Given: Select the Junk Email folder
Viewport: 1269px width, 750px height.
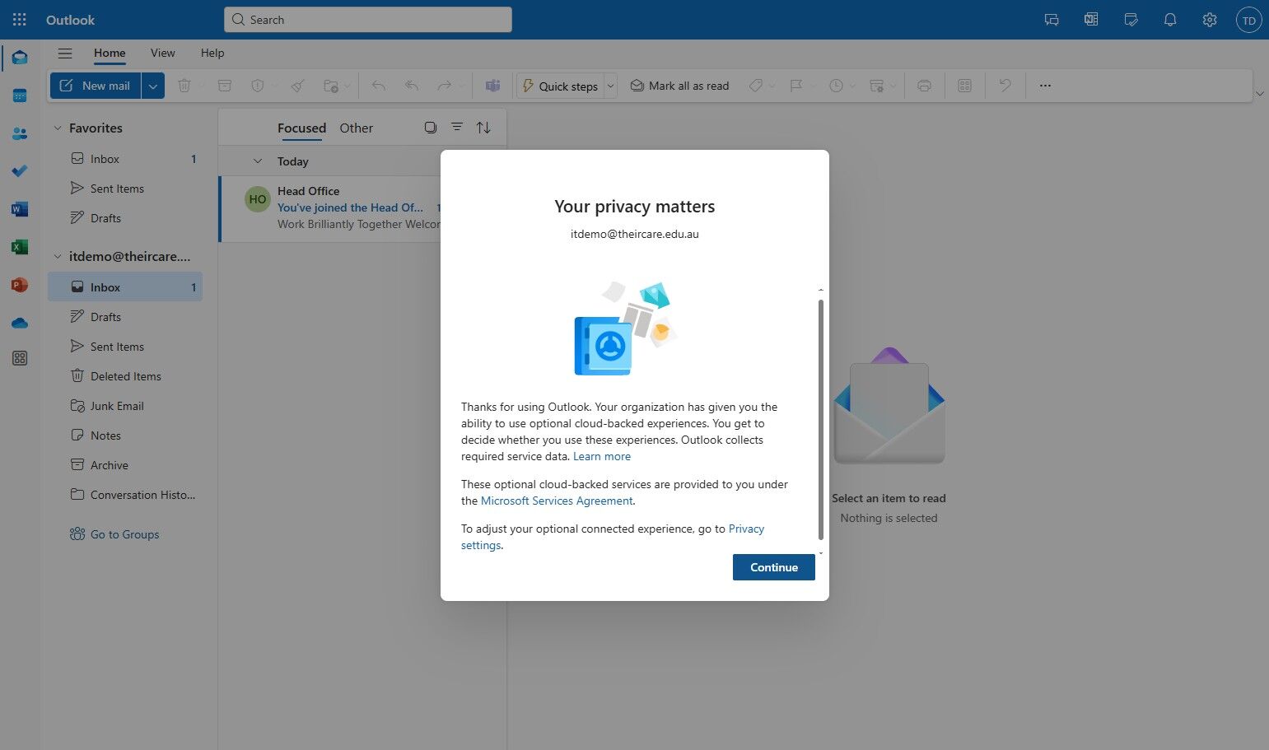Looking at the screenshot, I should coord(125,406).
